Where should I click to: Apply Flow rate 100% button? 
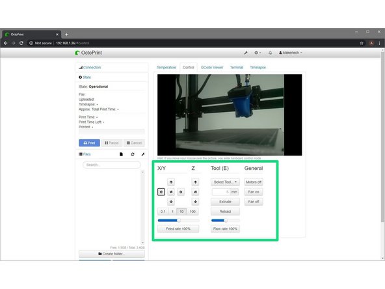[x=225, y=229]
